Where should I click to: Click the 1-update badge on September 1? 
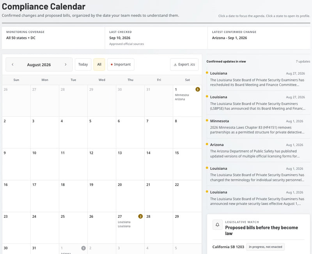point(83,248)
